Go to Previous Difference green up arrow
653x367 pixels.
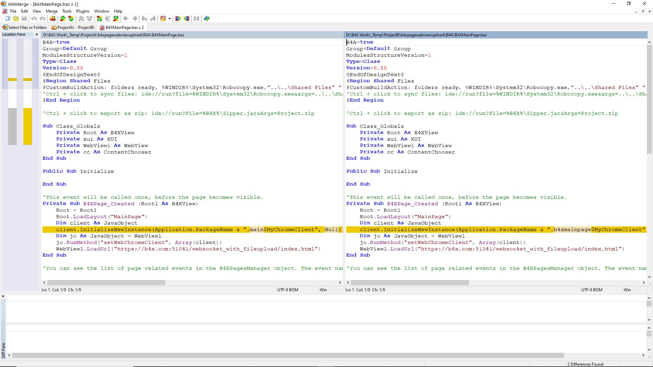(x=71, y=19)
